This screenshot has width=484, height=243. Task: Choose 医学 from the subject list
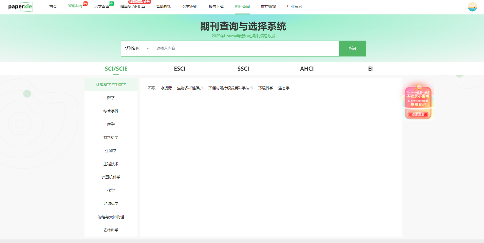click(x=111, y=124)
